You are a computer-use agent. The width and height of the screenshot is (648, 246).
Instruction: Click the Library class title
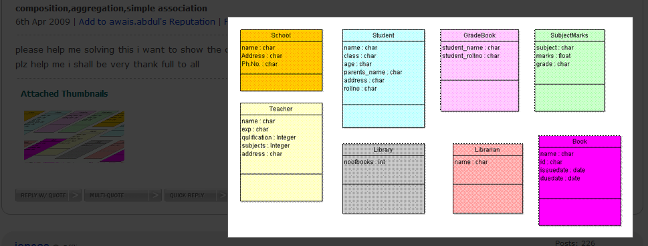click(x=383, y=149)
